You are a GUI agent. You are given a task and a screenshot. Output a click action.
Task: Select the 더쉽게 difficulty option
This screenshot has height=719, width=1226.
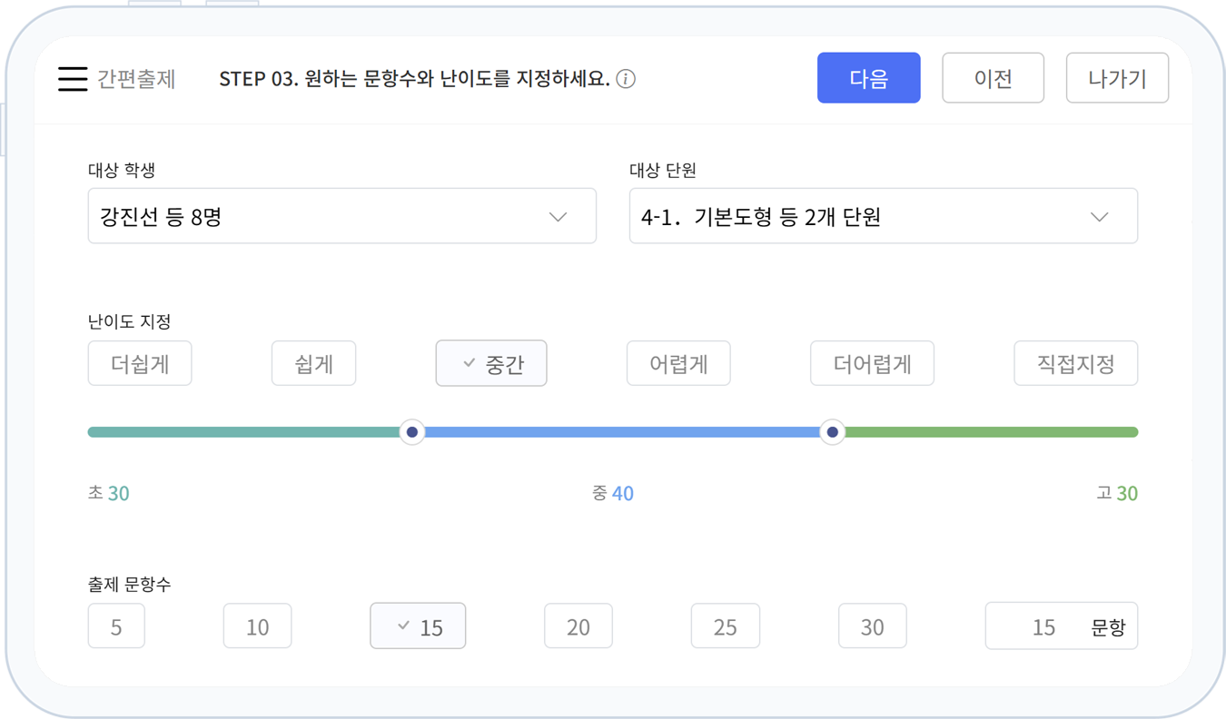[140, 363]
